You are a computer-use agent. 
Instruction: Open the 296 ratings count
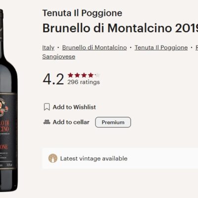pyautogui.click(x=84, y=82)
